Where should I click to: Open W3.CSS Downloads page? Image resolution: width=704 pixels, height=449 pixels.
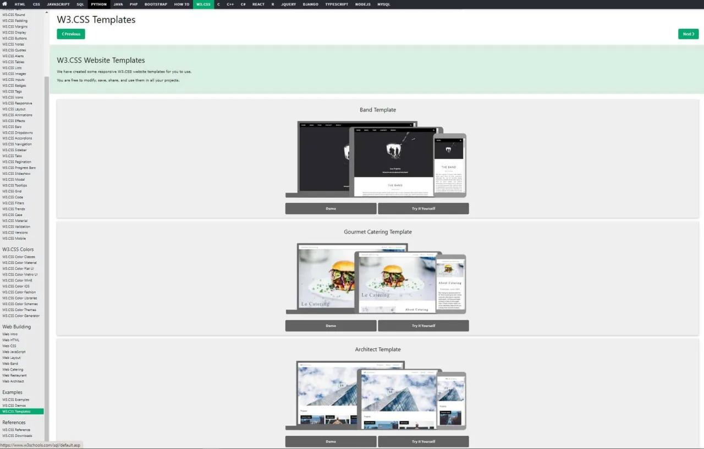16,435
